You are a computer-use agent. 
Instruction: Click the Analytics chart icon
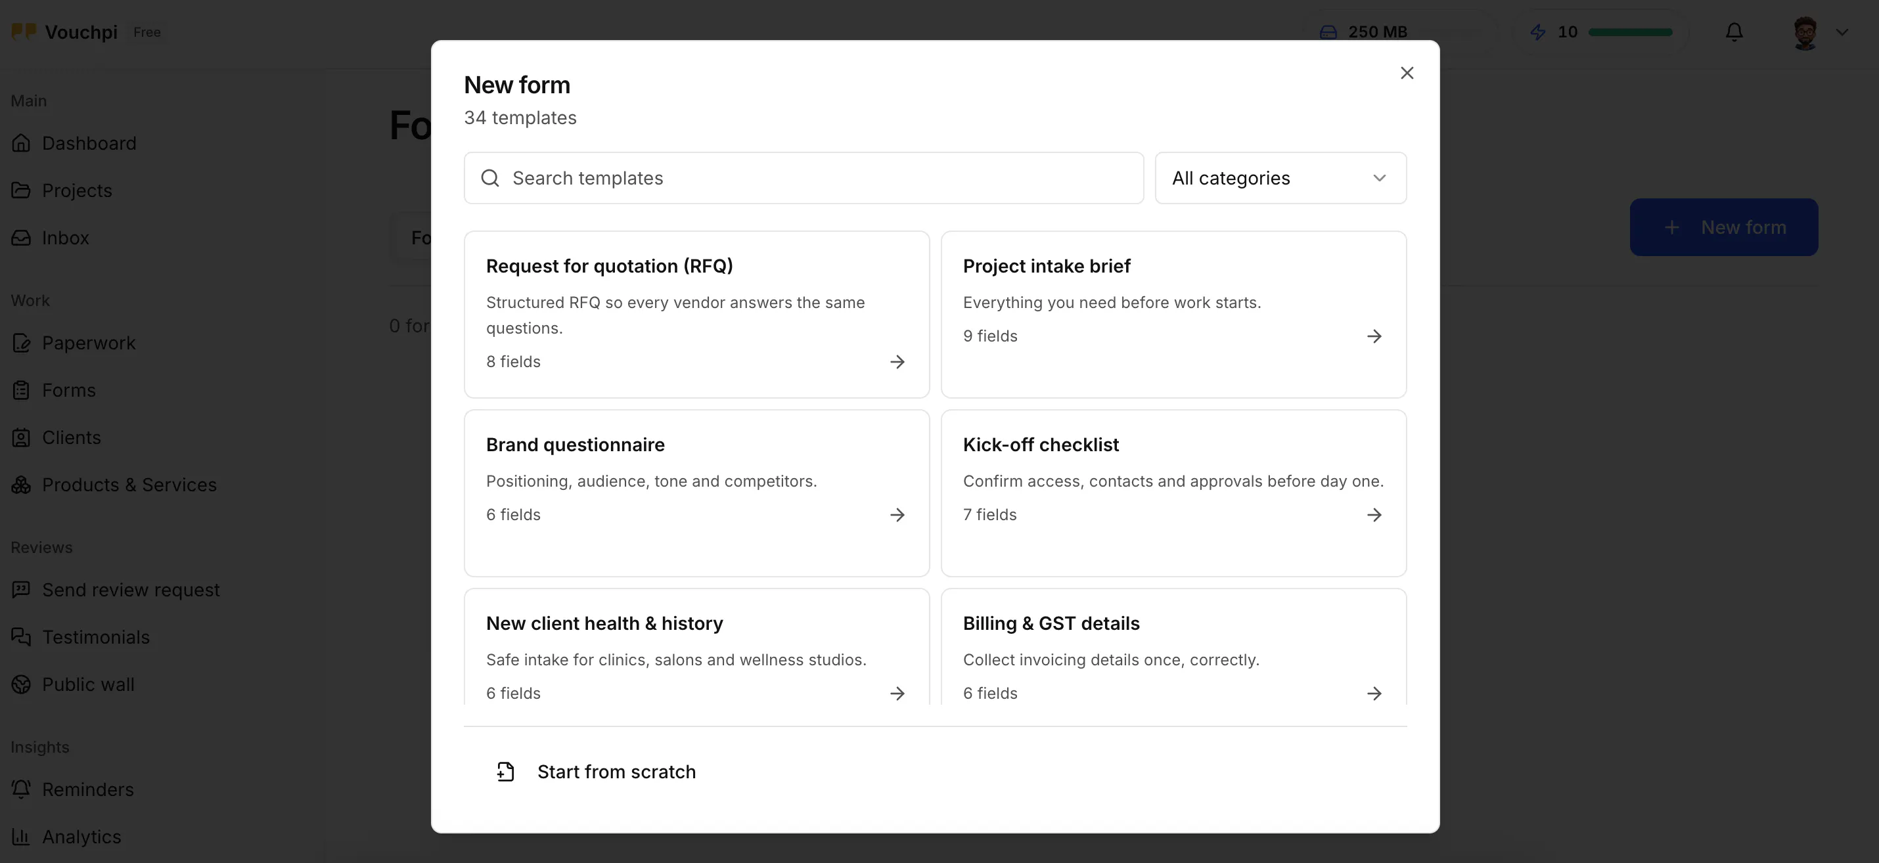[x=21, y=837]
